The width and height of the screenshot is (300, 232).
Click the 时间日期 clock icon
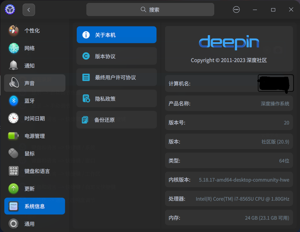(x=13, y=118)
